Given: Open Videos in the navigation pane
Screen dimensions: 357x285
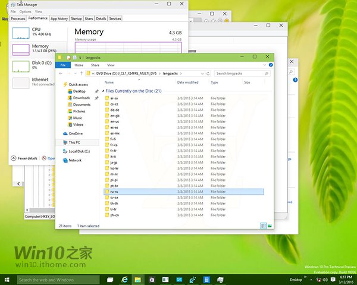Looking at the screenshot, I should (x=78, y=125).
